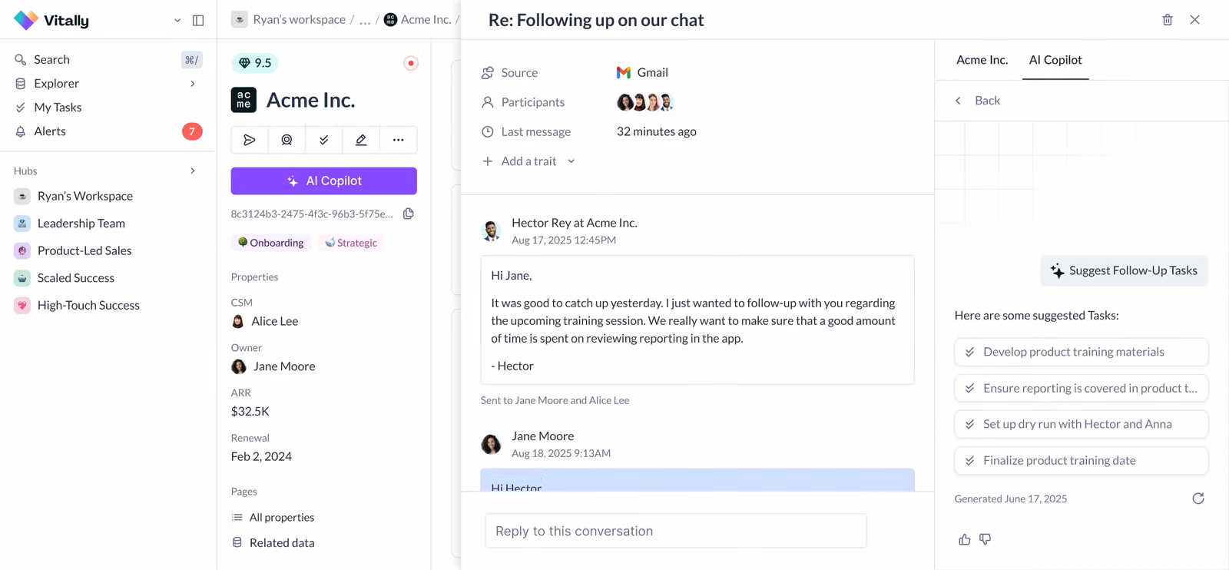The width and height of the screenshot is (1229, 570).
Task: Open Alerts in the sidebar
Action: 50,131
